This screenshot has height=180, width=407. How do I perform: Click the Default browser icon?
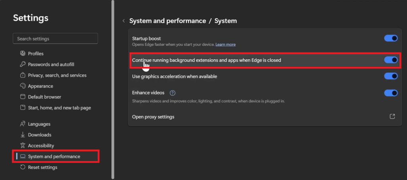[x=23, y=97]
